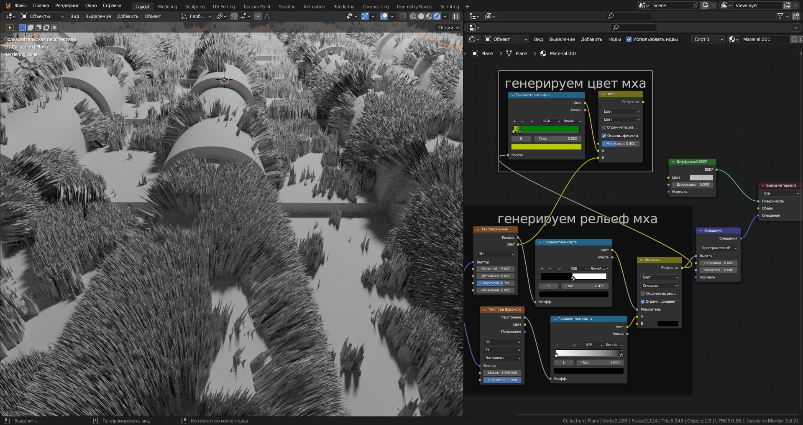Viewport: 803px width, 425px height.
Task: Switch to solid shading mode
Action: coord(421,16)
